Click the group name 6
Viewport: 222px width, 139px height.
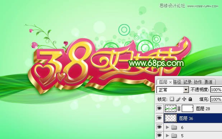point(182,127)
